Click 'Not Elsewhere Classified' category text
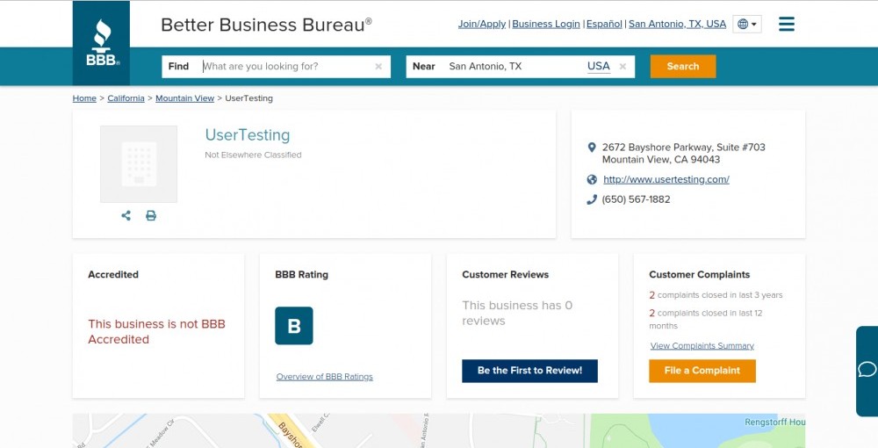Viewport: 878px width, 448px height. 253,155
